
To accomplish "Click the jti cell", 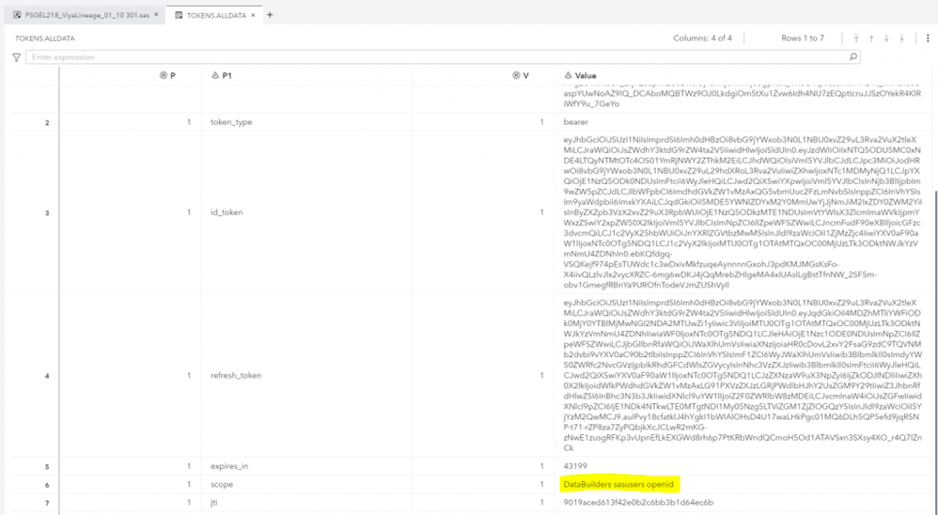I will [x=307, y=503].
